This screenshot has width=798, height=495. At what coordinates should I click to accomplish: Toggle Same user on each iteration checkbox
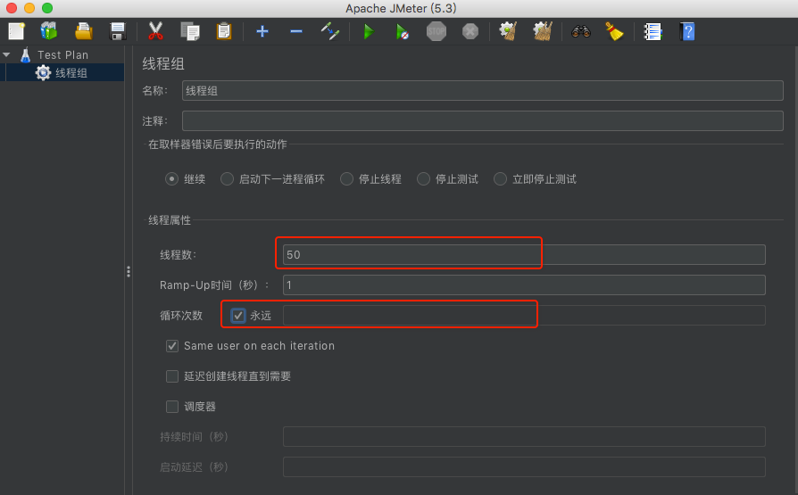pos(172,346)
